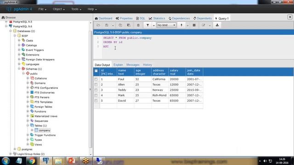Check the row checkbox for David
Screen dimensions: 294x165
point(96,101)
